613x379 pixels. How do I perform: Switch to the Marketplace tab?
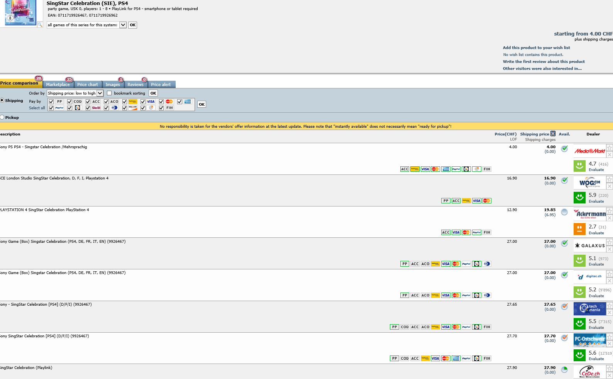58,85
